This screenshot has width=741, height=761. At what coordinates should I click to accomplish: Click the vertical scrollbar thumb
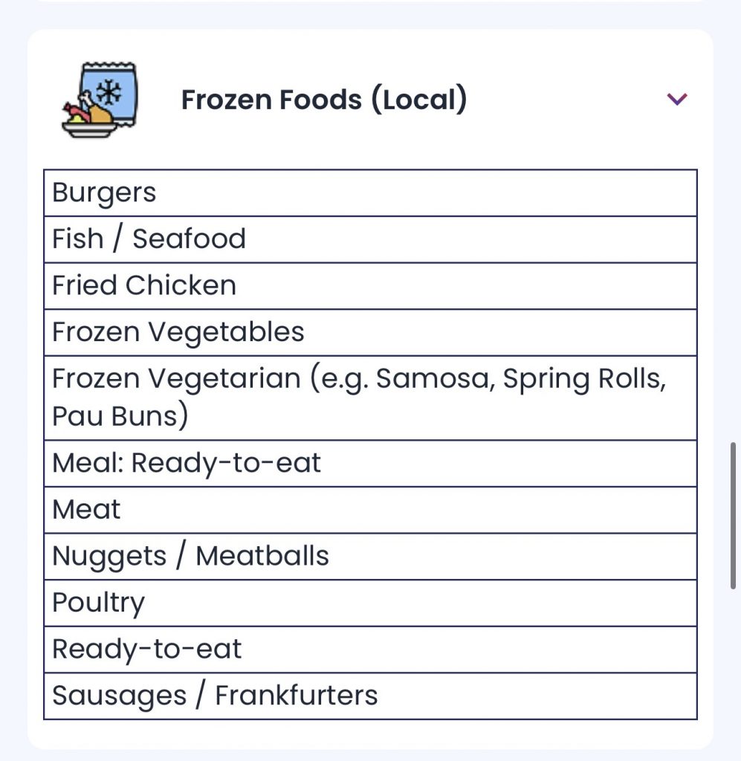point(734,515)
